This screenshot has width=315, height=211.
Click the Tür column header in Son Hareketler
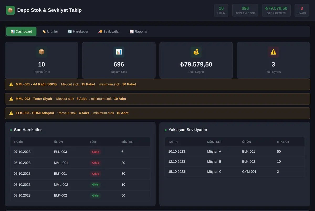pyautogui.click(x=93, y=142)
